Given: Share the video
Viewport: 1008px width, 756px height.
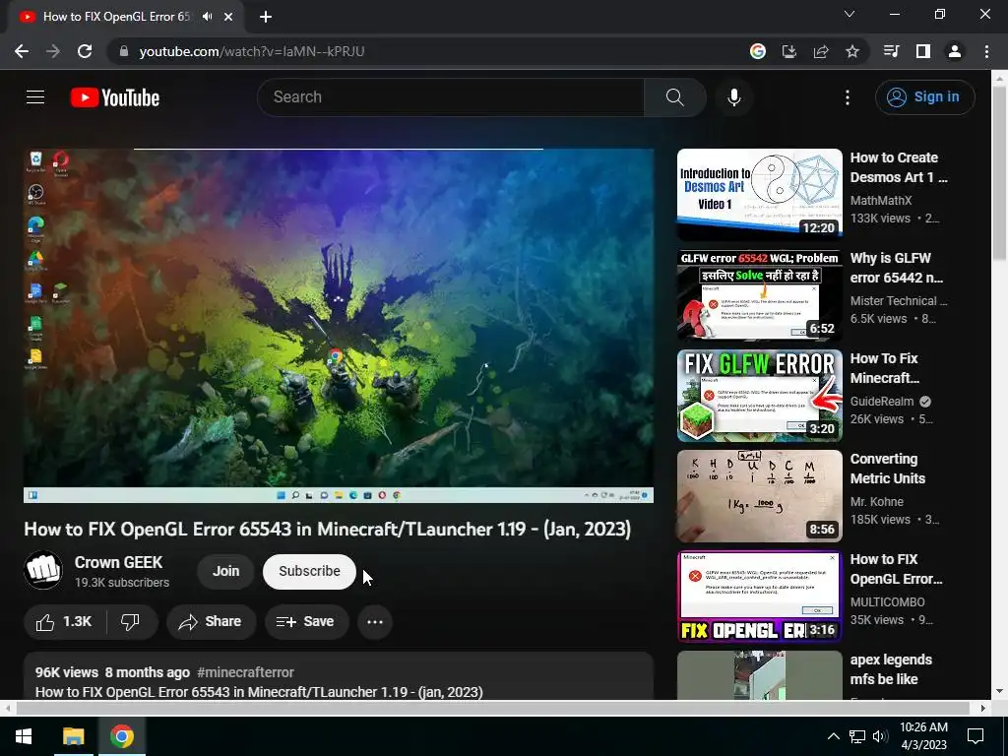Looking at the screenshot, I should coord(211,622).
